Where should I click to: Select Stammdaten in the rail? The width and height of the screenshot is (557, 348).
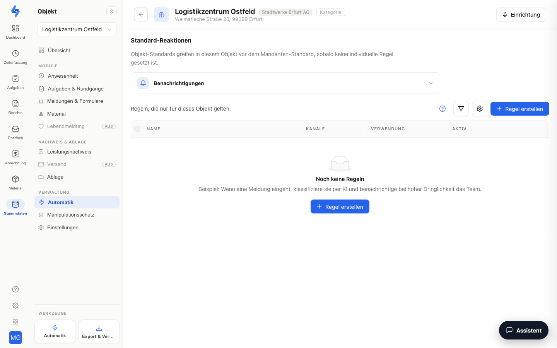pyautogui.click(x=15, y=208)
